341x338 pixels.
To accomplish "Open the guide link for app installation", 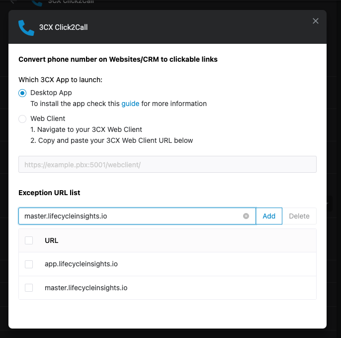I will click(130, 104).
